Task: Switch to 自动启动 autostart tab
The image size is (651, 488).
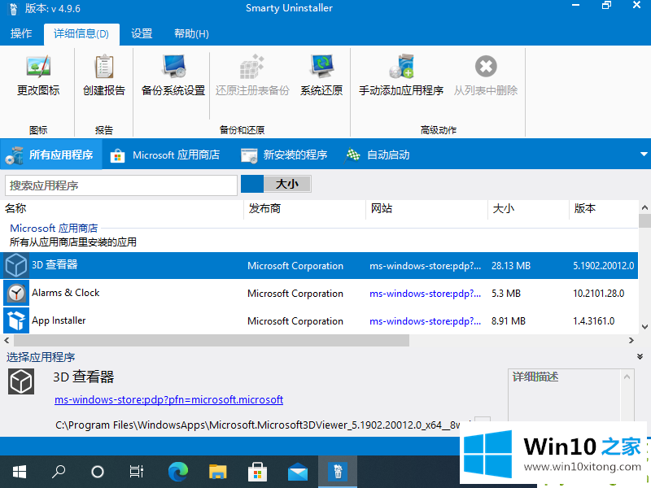Action: pos(377,155)
